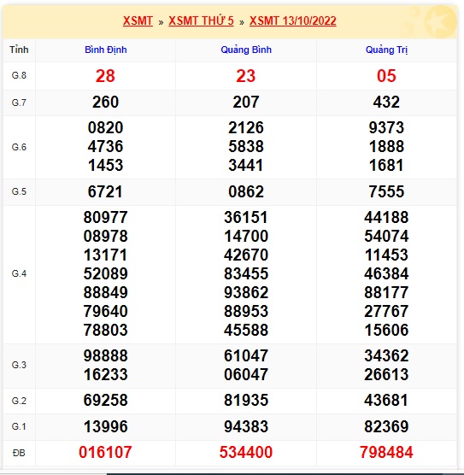Select G.6 number 1681

point(386,166)
